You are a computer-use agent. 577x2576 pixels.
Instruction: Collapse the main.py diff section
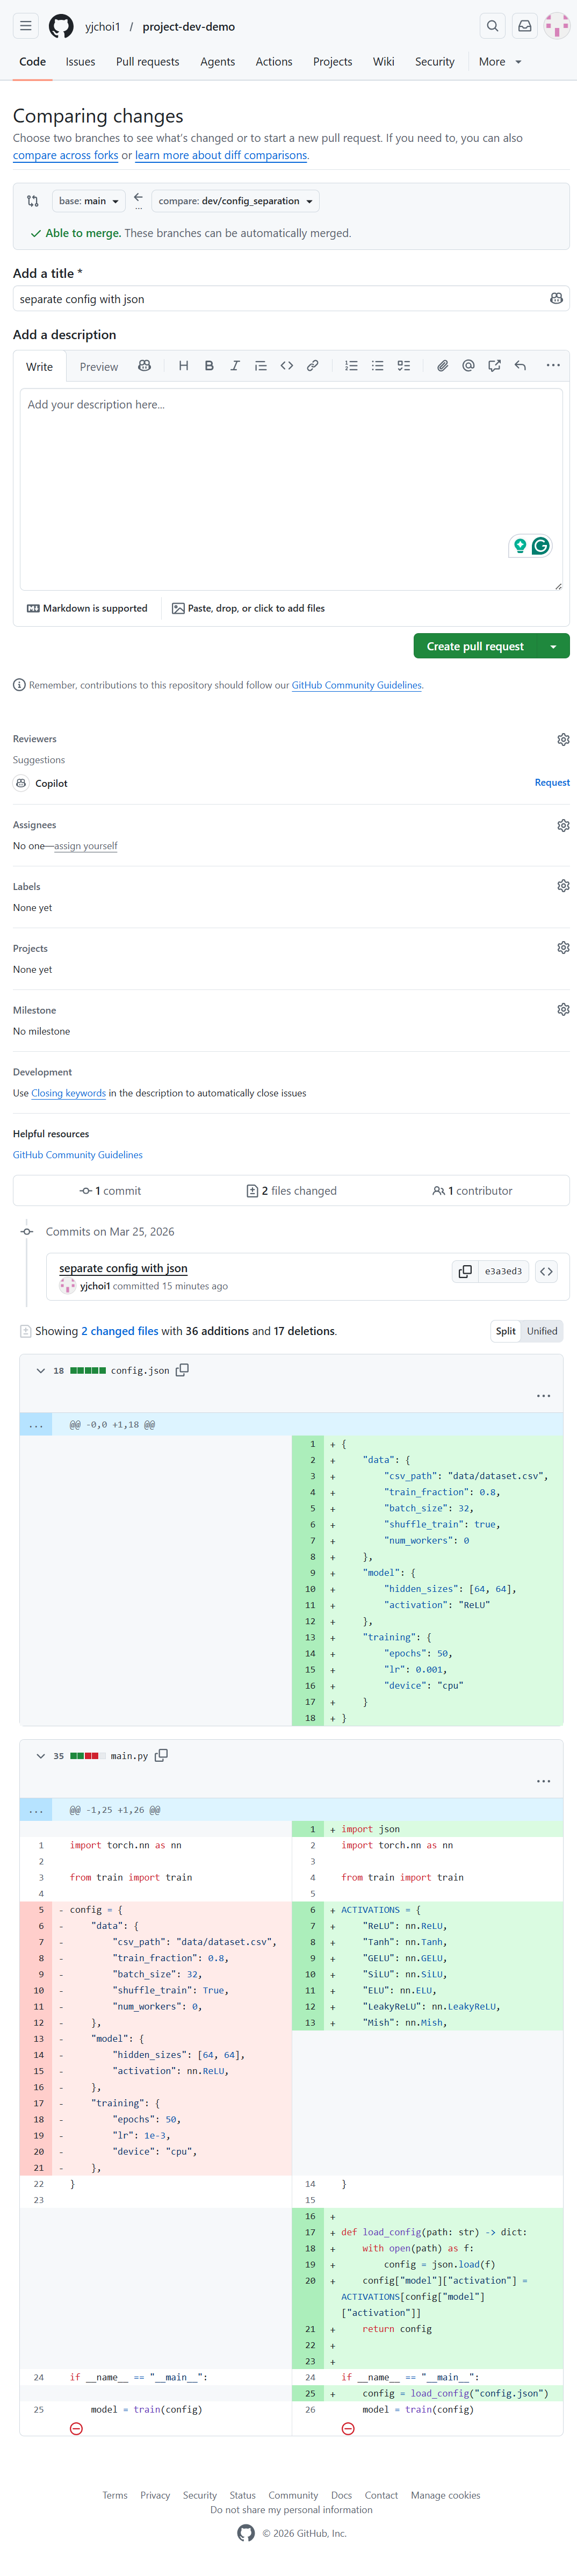(x=40, y=1755)
